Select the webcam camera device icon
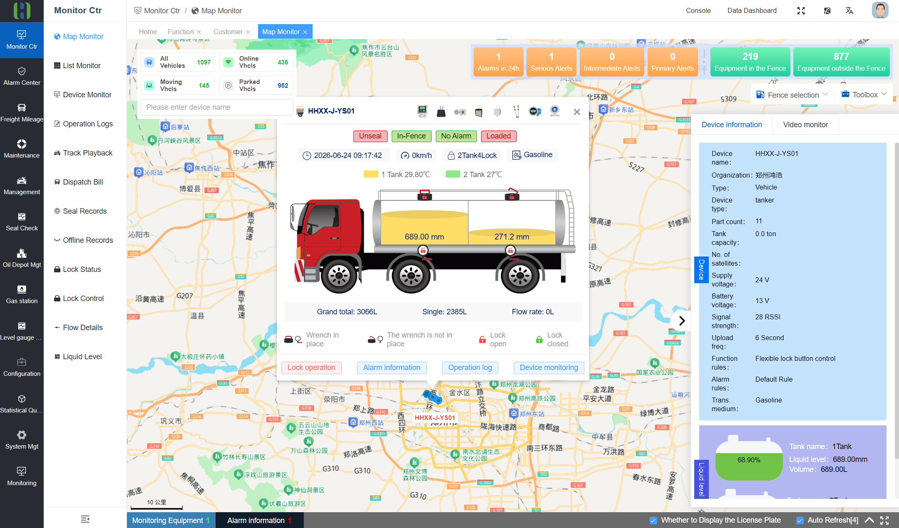Screen dimensions: 899x528 [x=554, y=111]
